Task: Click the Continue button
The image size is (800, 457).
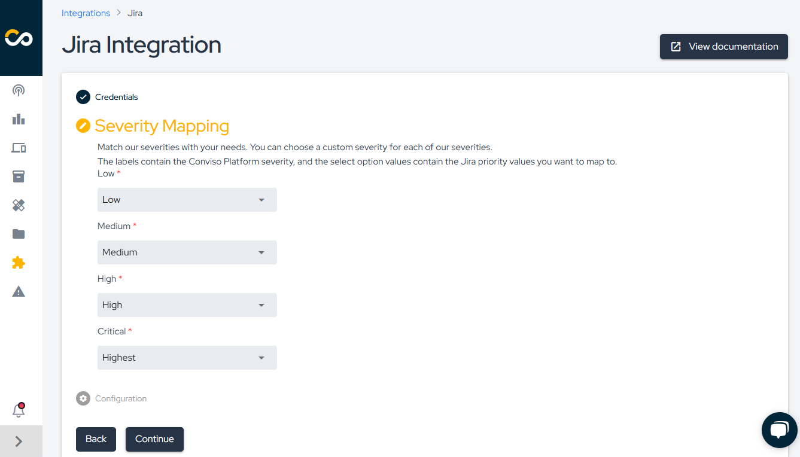Action: point(154,439)
